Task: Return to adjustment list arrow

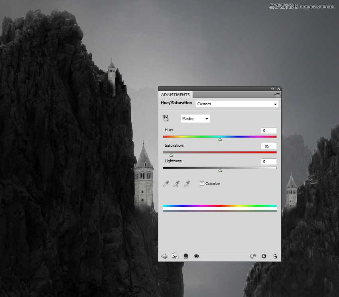Action: pos(164,256)
